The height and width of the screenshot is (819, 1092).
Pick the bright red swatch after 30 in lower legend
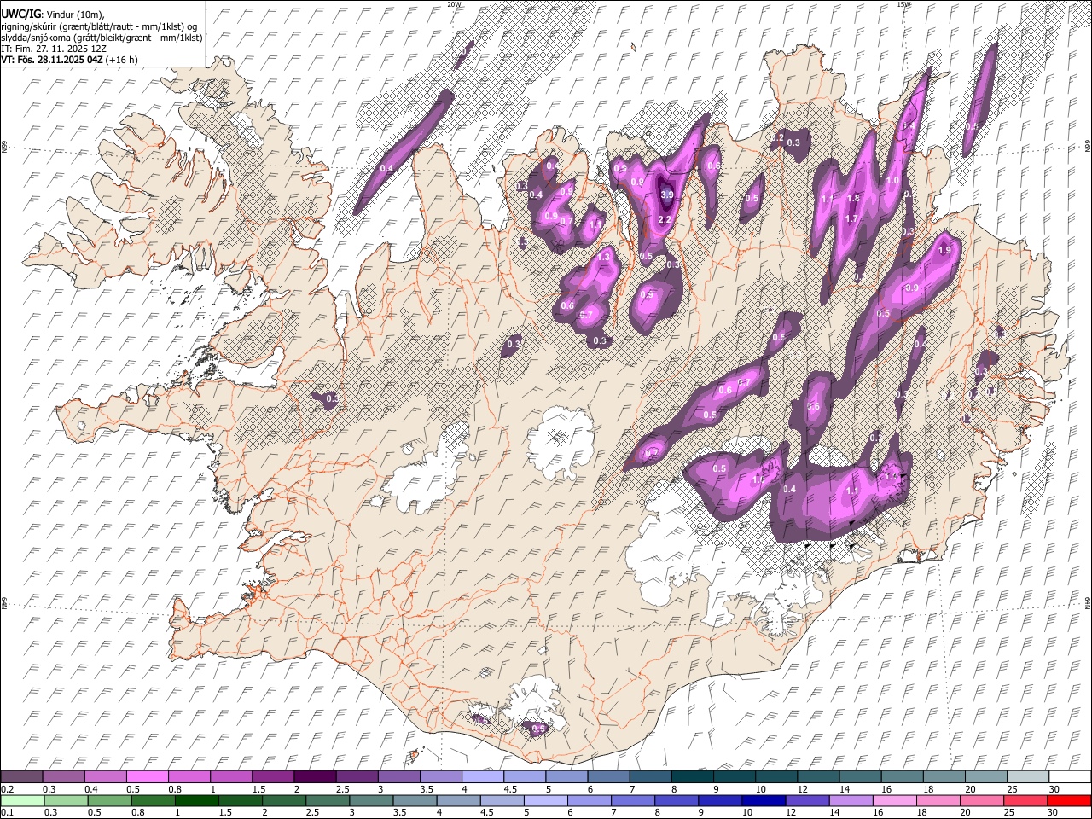pyautogui.click(x=1070, y=801)
